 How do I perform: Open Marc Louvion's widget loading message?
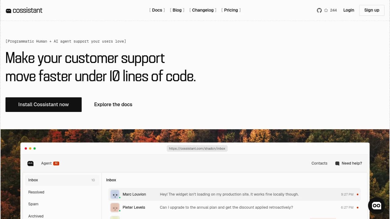tap(229, 194)
